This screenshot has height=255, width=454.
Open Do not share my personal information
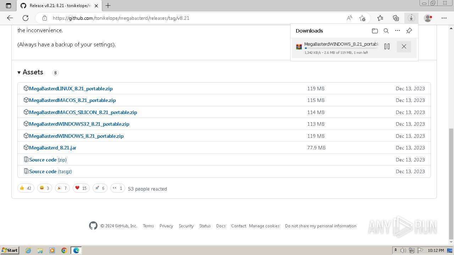321,226
